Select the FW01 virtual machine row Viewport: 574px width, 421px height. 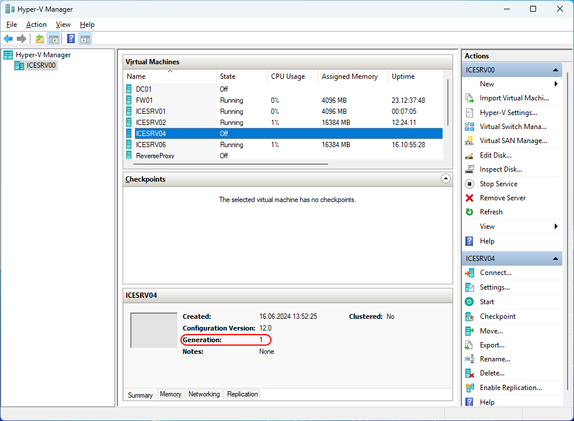point(283,100)
